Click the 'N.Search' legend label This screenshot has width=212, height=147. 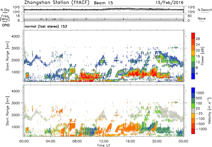pos(205,10)
